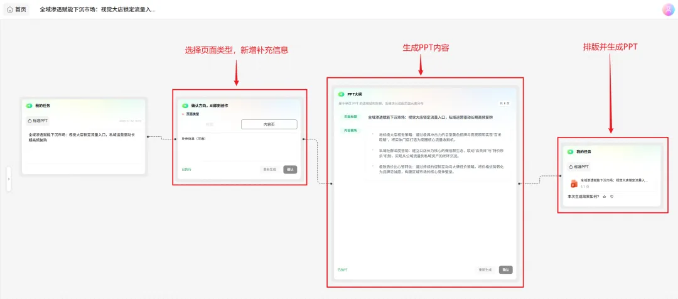678x299 pixels.
Task: Select the green icon beside PPT大纲 title
Action: (341, 94)
